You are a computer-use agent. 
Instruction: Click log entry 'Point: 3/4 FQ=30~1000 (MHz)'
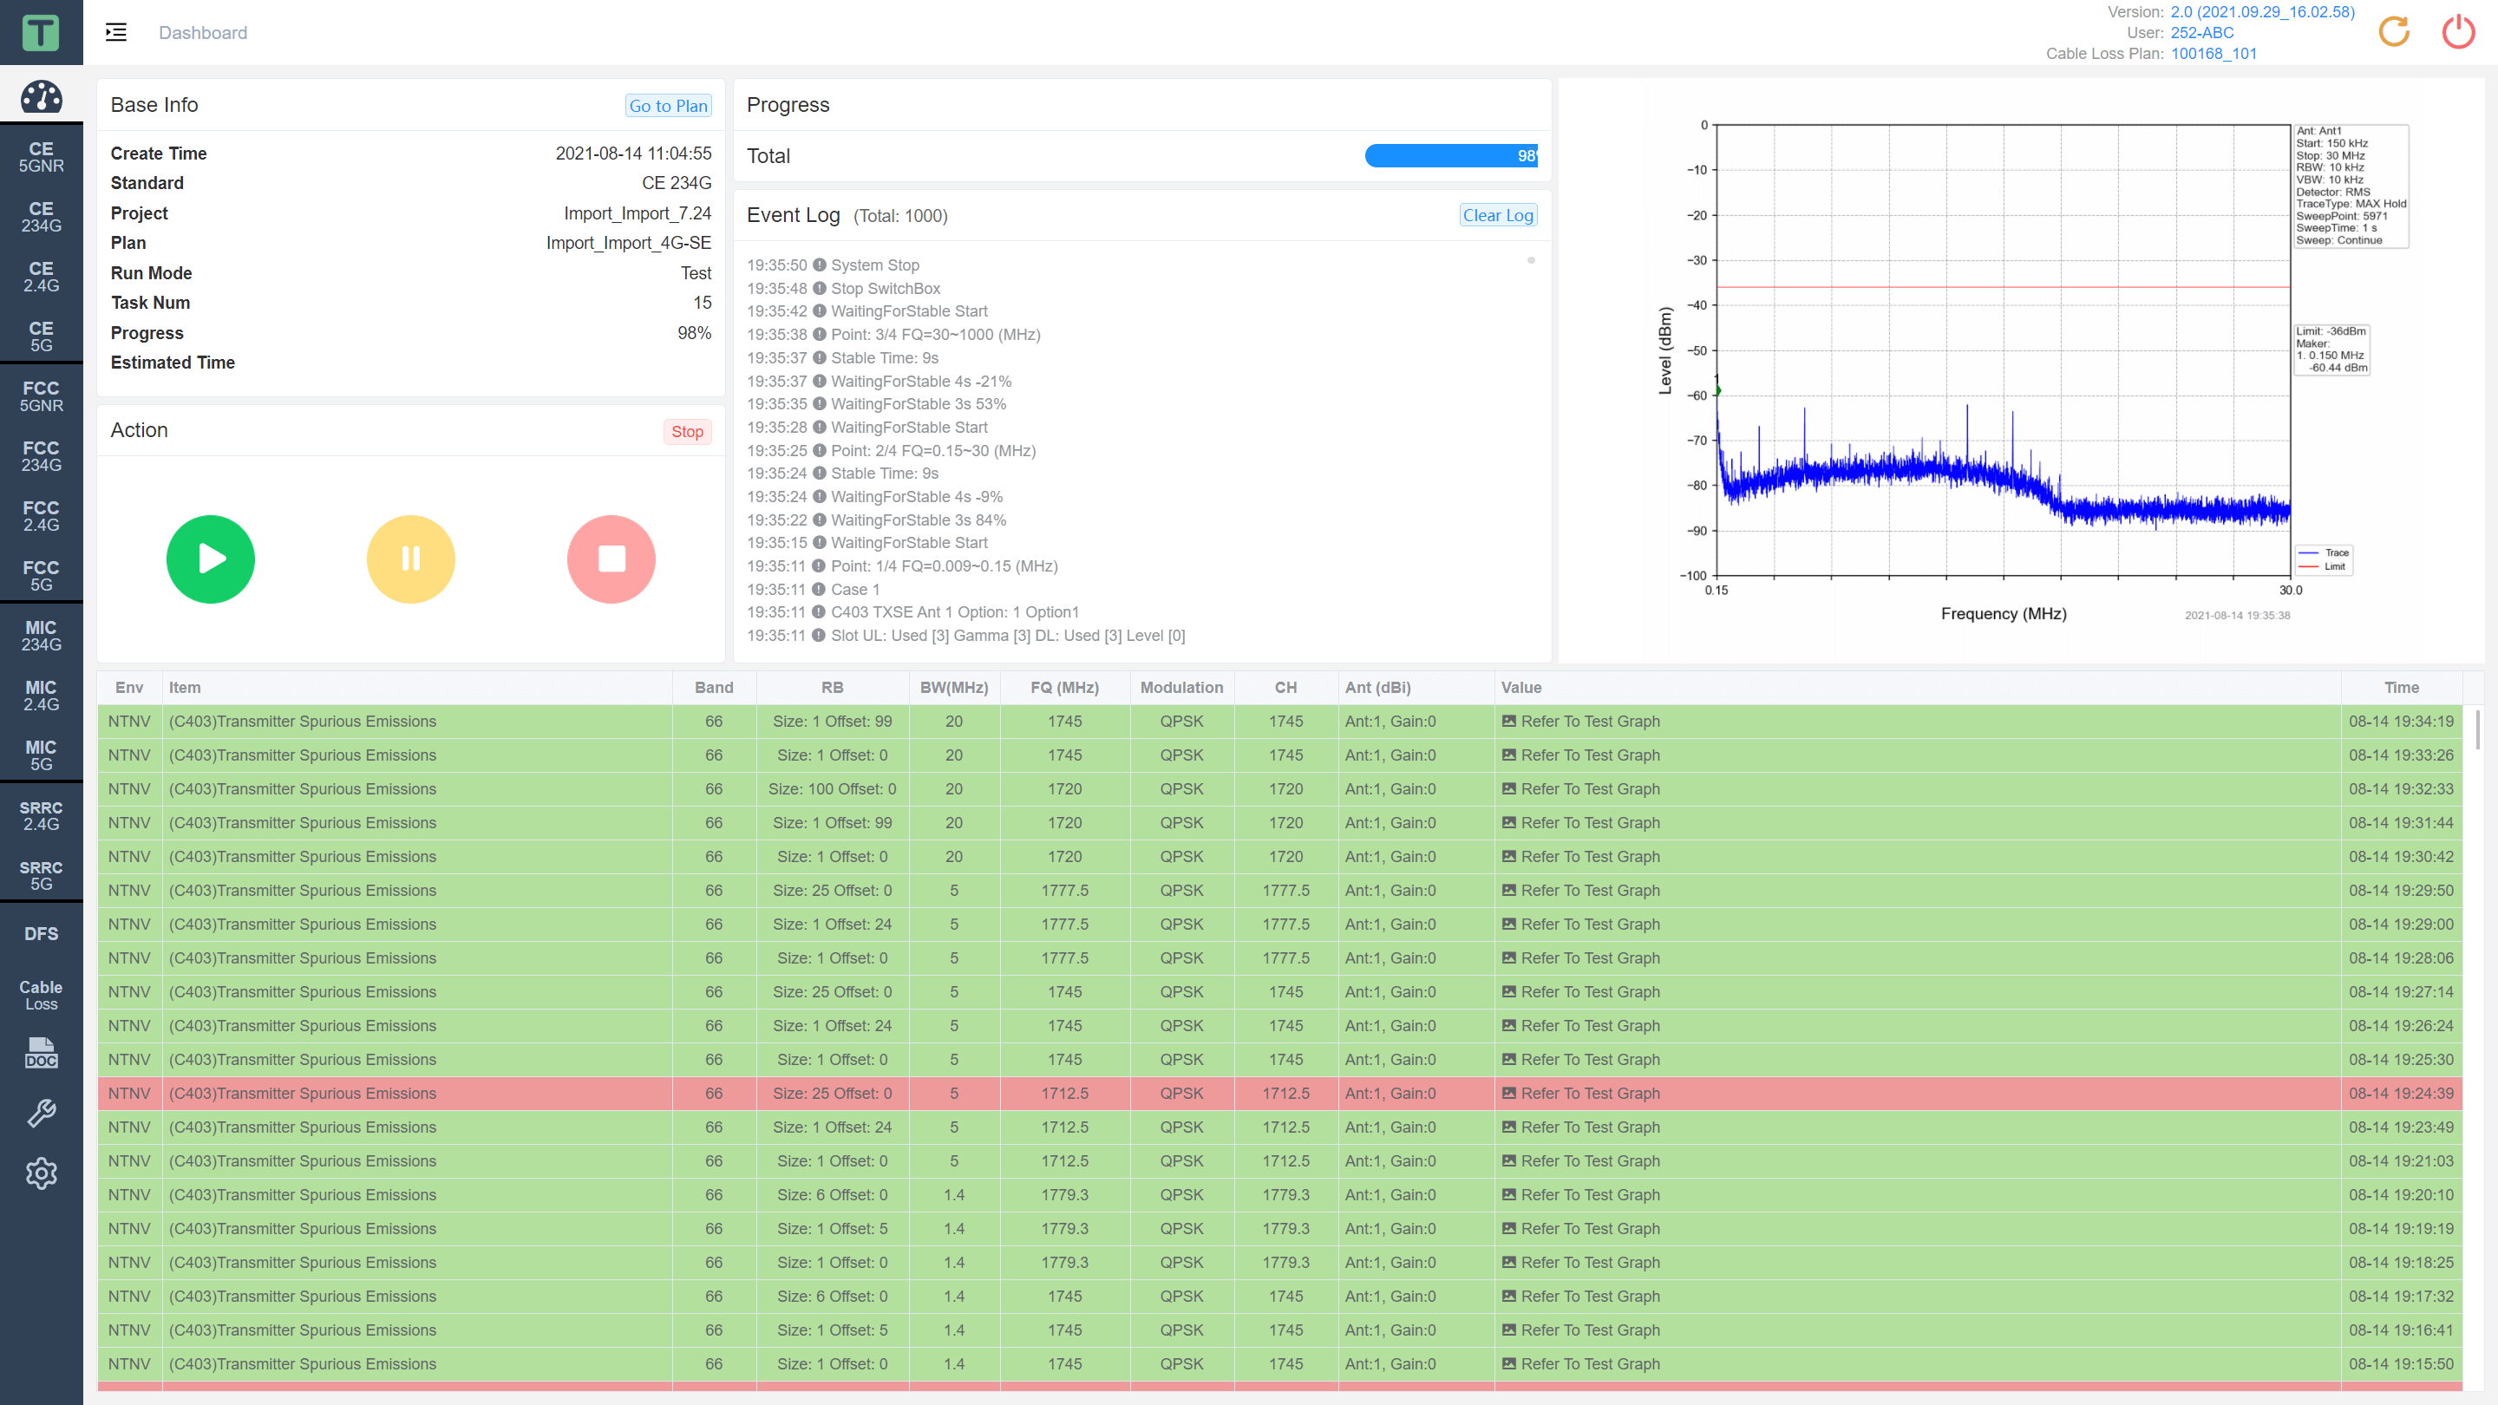[x=935, y=335]
